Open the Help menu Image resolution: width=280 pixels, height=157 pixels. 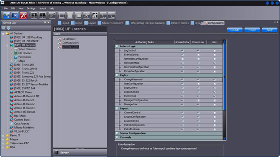pos(52,8)
